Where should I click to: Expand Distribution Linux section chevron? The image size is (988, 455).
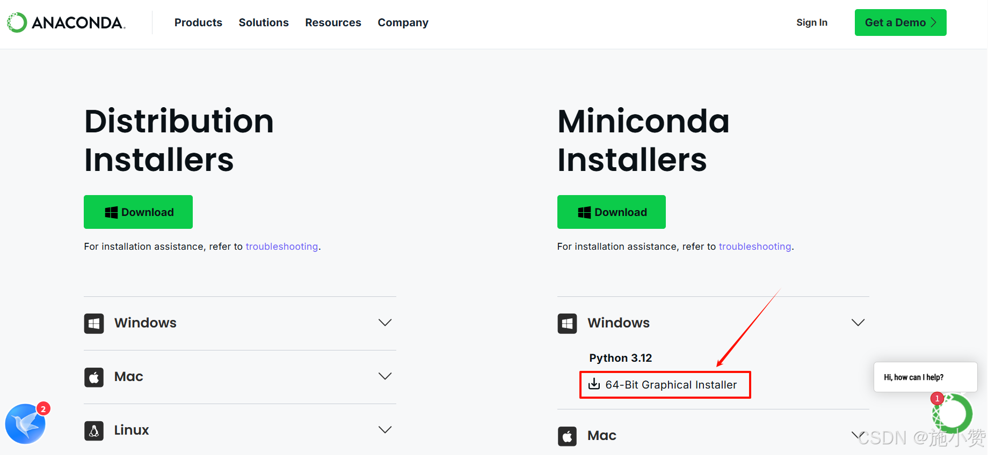[385, 430]
